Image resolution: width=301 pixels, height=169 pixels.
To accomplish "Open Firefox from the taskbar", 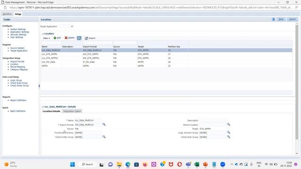I will [x=145, y=164].
